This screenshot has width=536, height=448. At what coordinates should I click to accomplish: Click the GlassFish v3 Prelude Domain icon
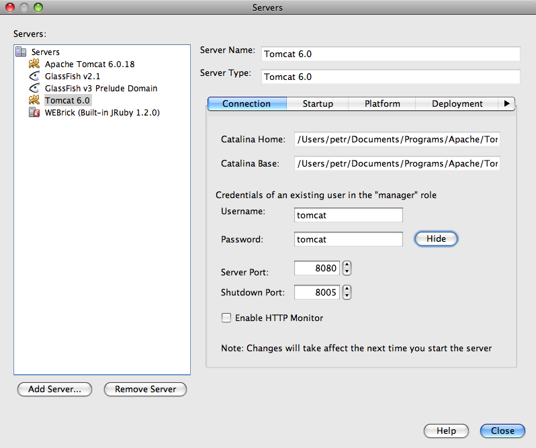34,88
